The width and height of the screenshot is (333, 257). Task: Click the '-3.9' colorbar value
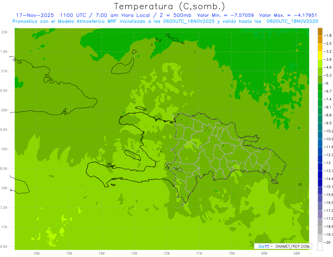point(328,59)
